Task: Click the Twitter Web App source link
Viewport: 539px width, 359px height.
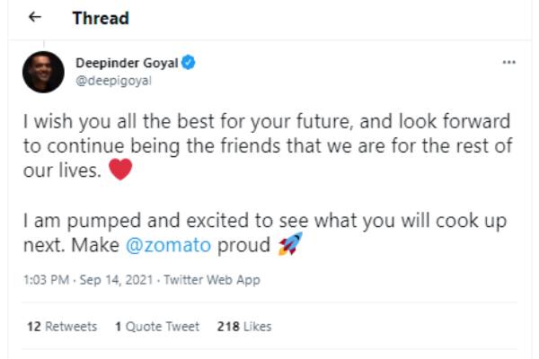Action: click(211, 280)
